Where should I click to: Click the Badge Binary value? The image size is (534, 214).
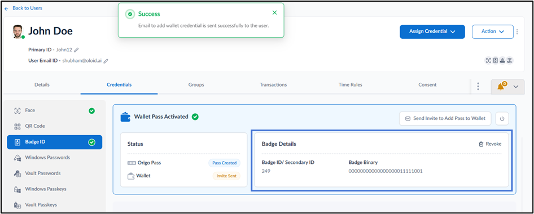(x=386, y=171)
